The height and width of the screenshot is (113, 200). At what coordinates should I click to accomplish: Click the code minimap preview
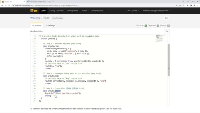pyautogui.click(x=160, y=38)
